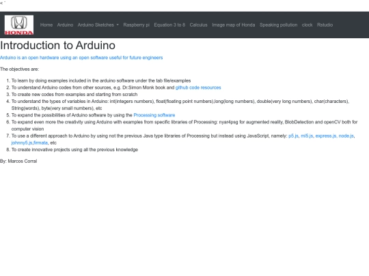Visit Image map of Honda page
Viewport: 369px width, 276px height.
pos(234,25)
